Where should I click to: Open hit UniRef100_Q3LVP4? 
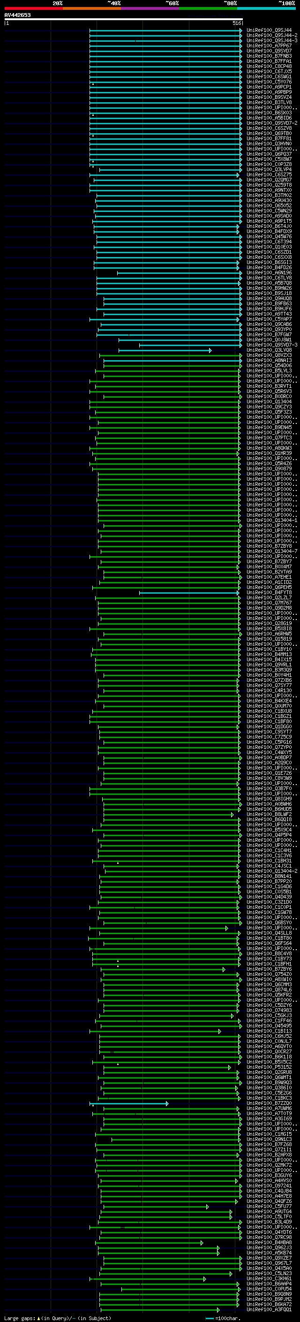pyautogui.click(x=269, y=169)
